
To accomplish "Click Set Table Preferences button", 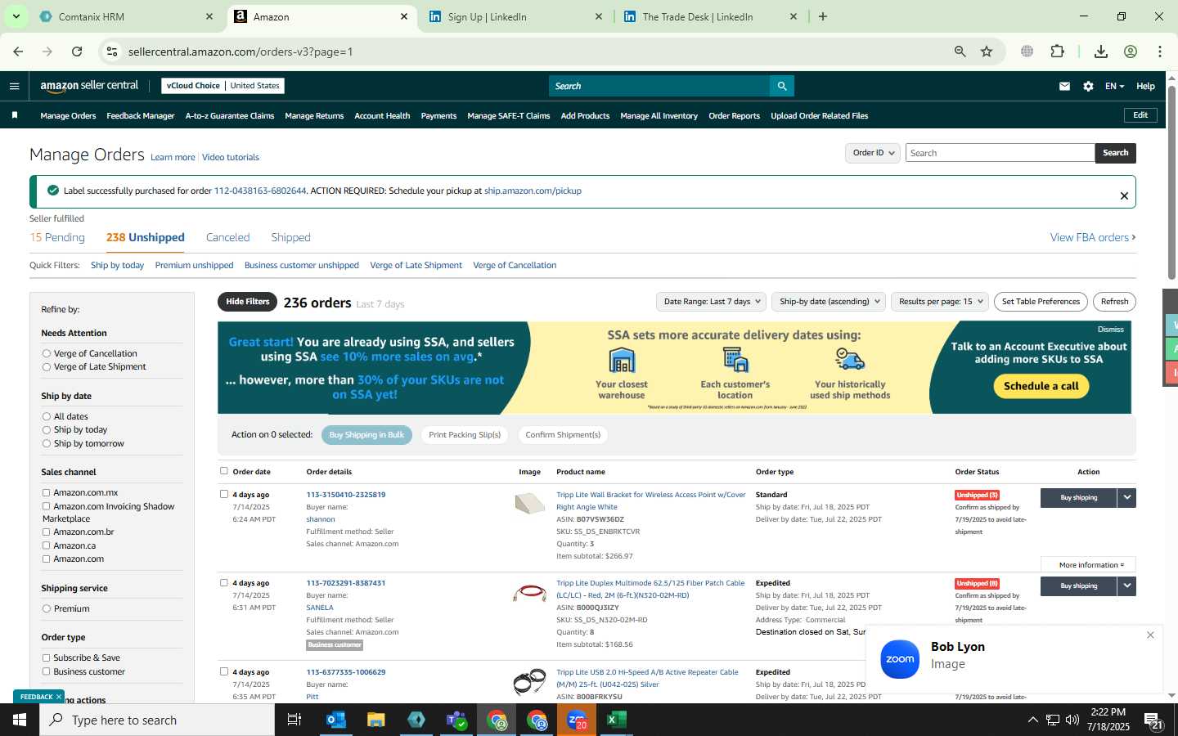I will pos(1041,302).
